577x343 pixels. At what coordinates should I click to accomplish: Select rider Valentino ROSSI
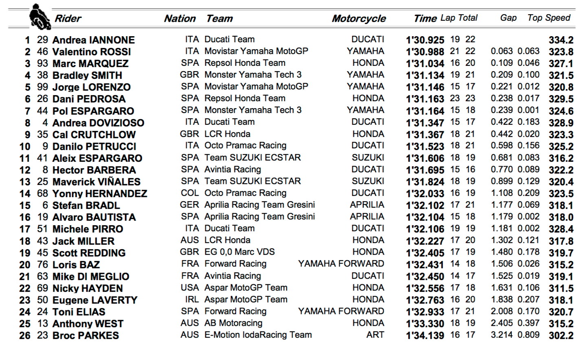(x=92, y=52)
